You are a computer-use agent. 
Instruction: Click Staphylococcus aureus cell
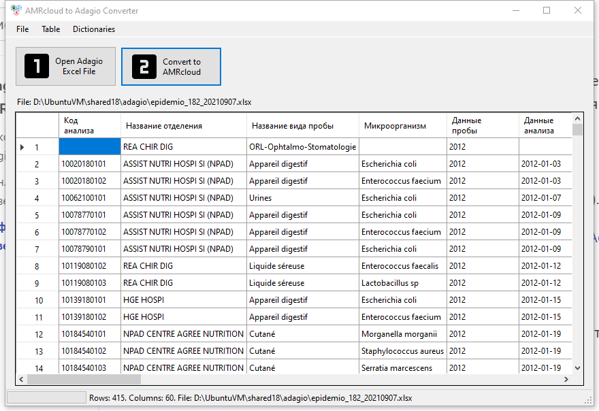tap(403, 350)
